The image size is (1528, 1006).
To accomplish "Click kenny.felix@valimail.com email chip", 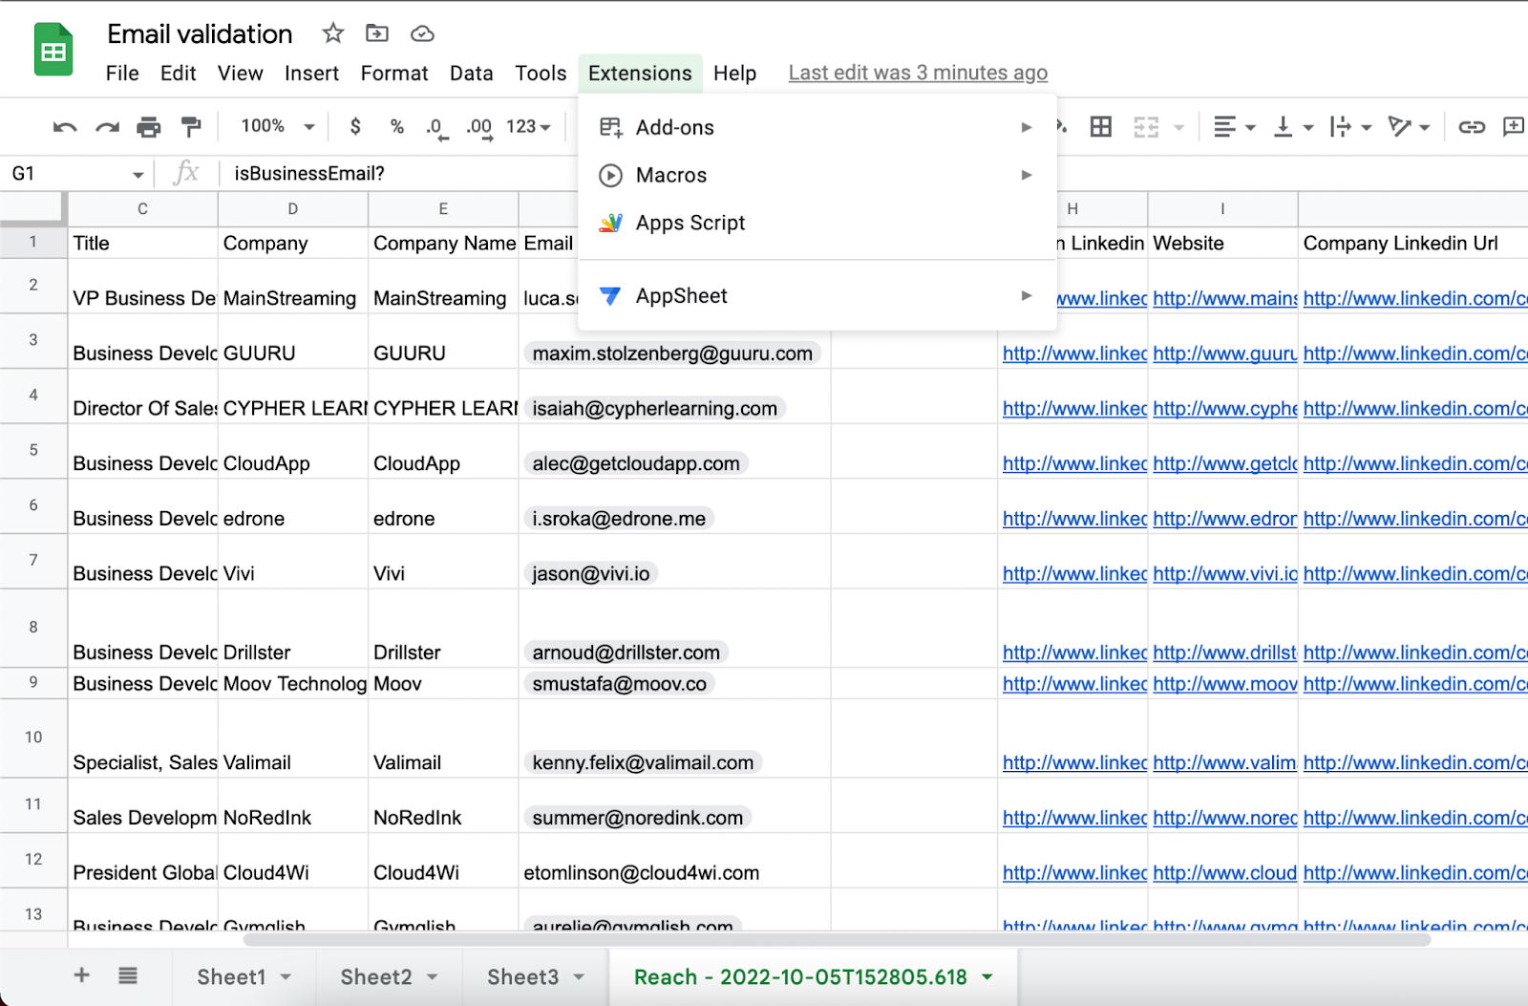I will tap(643, 762).
